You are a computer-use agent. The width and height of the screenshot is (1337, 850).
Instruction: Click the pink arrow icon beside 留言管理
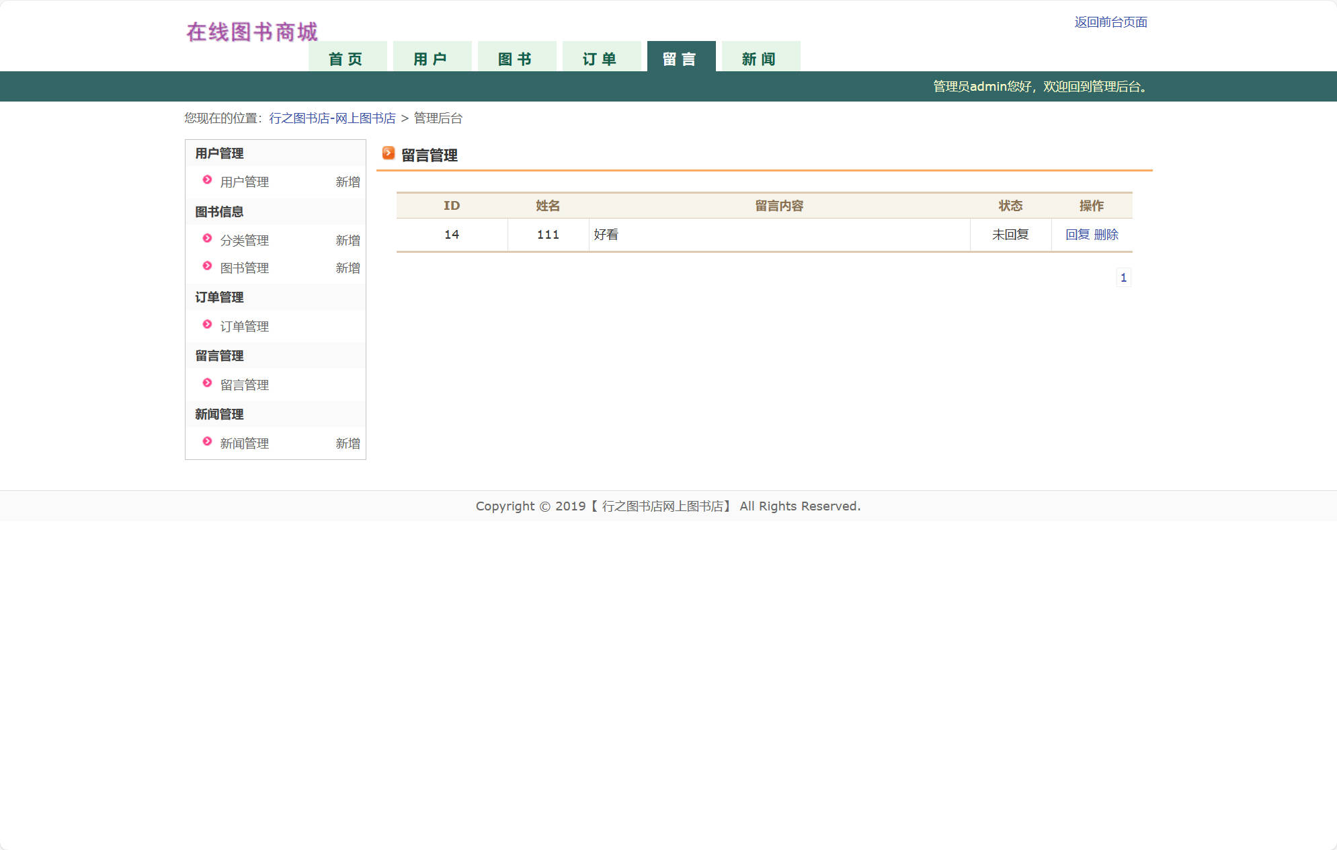point(206,383)
